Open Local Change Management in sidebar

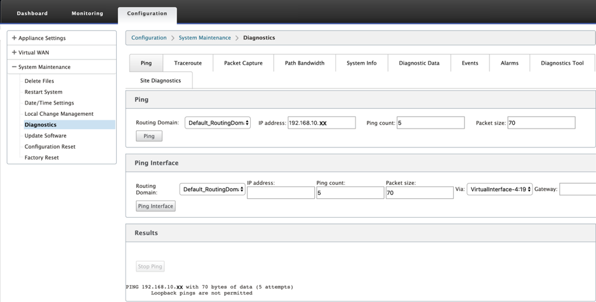coord(59,114)
